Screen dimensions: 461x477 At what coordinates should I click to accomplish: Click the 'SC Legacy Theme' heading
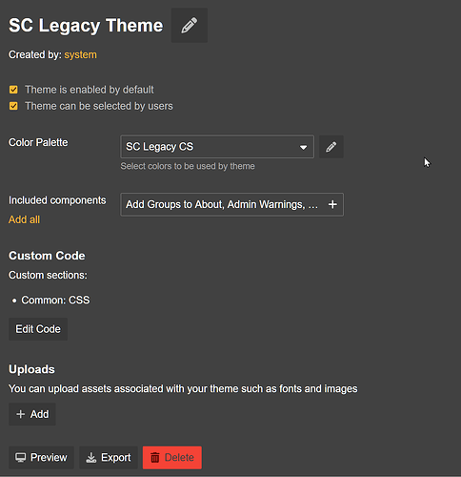coord(86,26)
